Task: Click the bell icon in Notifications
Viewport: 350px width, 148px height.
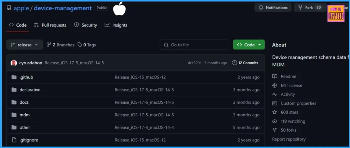Action: tap(261, 7)
